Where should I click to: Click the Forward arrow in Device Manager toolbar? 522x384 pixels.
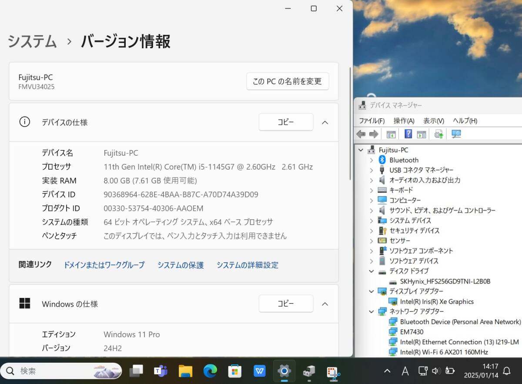374,134
